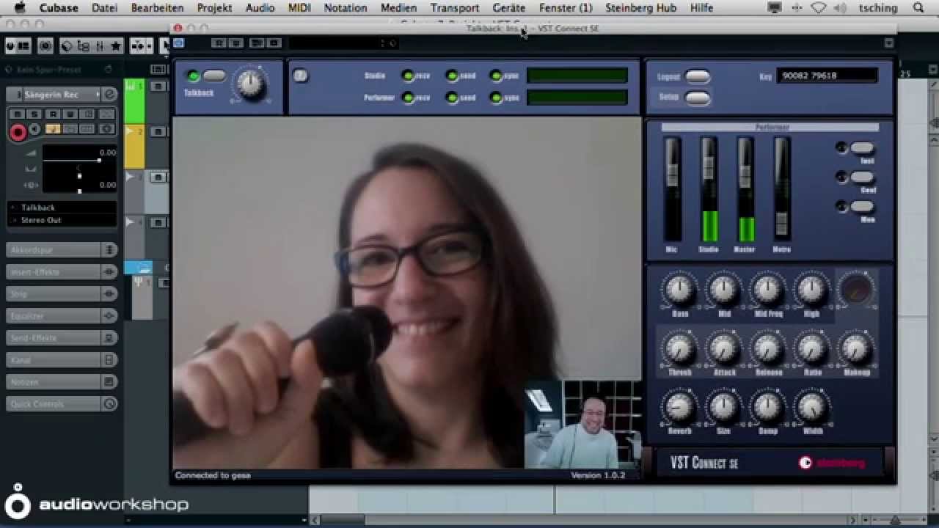Click the Release compressor knob
The height and width of the screenshot is (528, 939).
768,348
